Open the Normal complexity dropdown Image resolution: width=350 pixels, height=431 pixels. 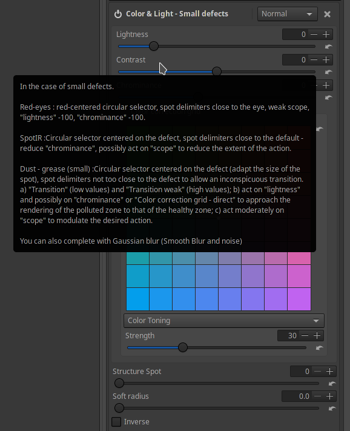click(x=288, y=14)
